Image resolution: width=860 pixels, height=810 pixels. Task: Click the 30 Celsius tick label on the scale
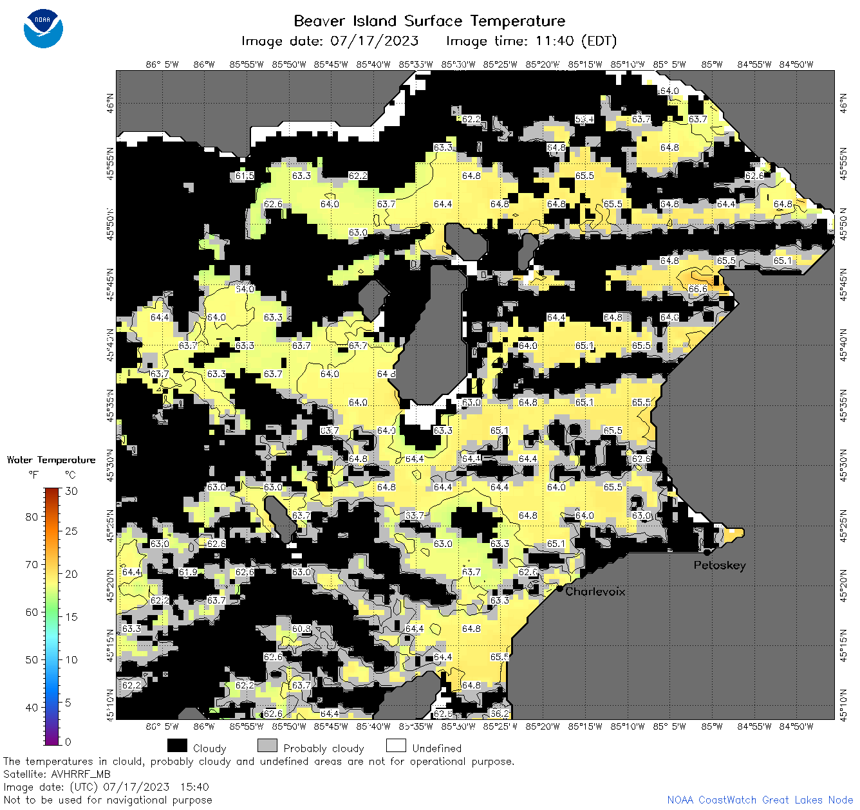pyautogui.click(x=71, y=491)
